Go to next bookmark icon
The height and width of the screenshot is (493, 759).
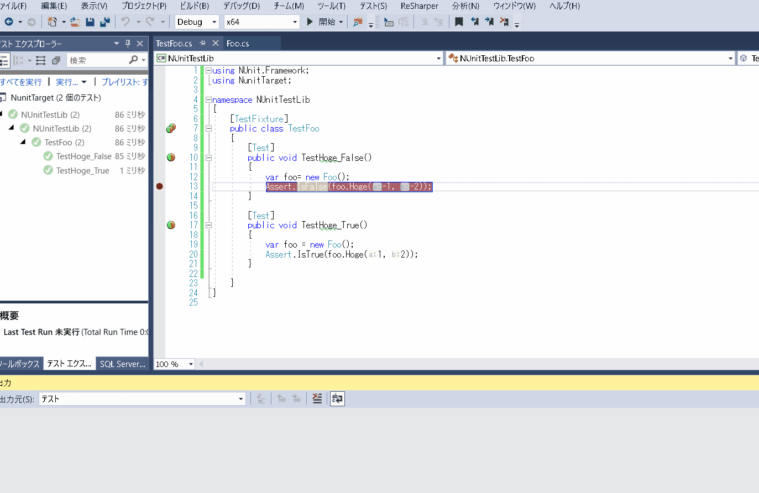click(x=489, y=22)
